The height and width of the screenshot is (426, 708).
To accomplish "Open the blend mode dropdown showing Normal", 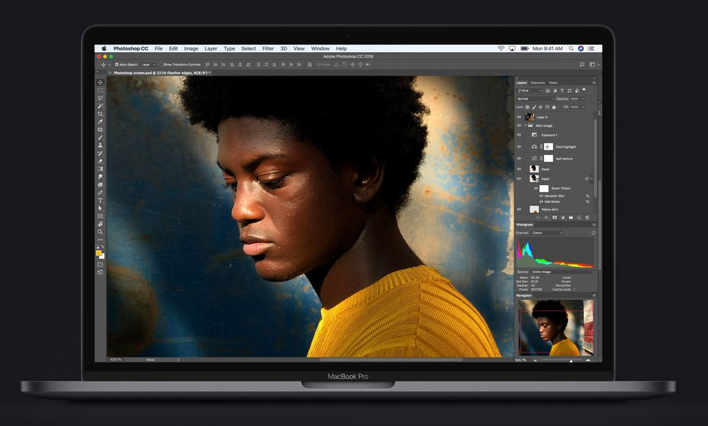I will [x=533, y=98].
